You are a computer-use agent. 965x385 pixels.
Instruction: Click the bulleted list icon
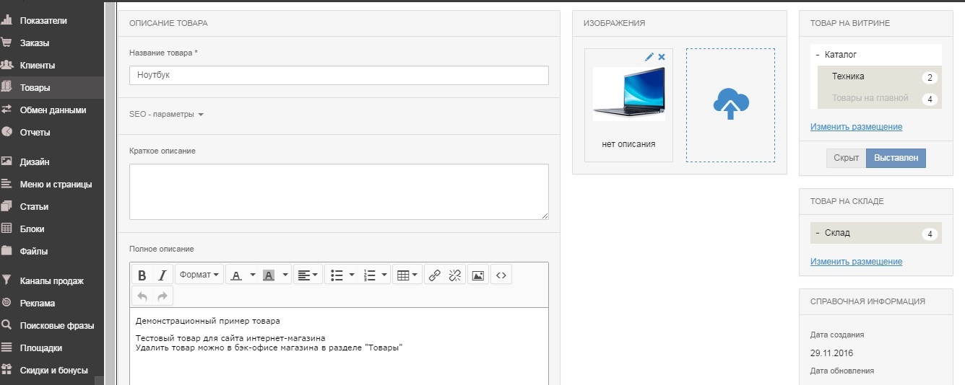click(336, 275)
